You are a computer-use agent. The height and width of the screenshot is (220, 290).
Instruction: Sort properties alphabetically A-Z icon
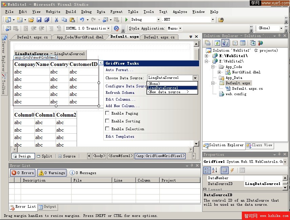click(x=215, y=170)
